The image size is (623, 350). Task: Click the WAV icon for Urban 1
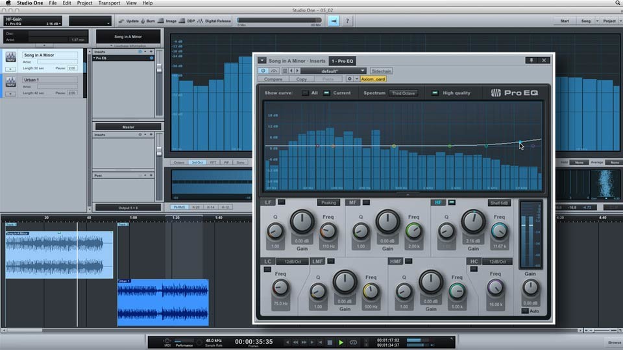tap(11, 82)
